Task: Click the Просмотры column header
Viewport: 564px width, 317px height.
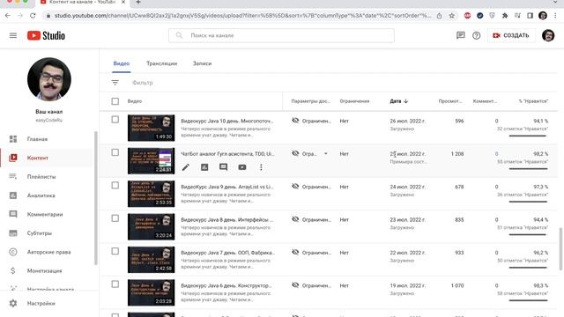Action: point(450,101)
